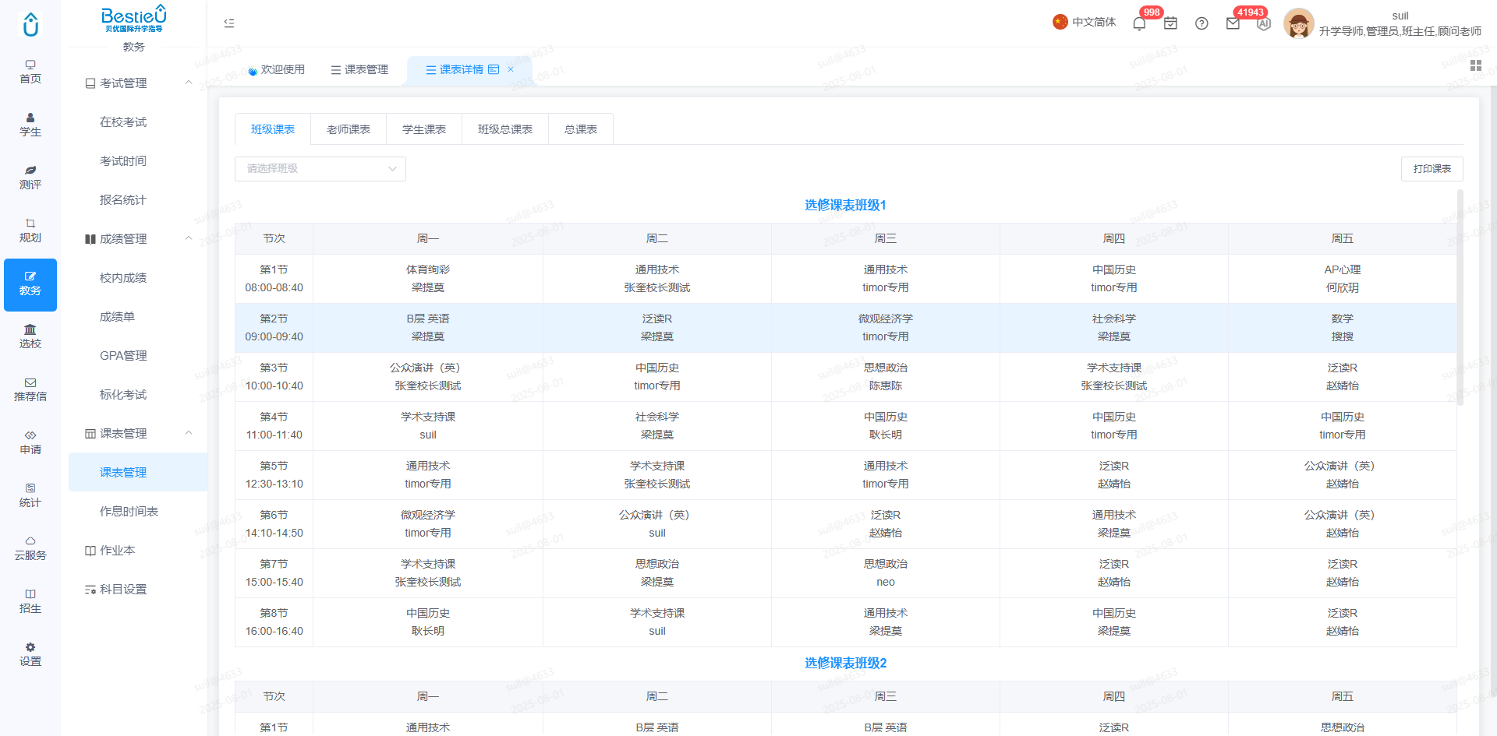Open the mail envelope icon
The width and height of the screenshot is (1497, 736).
1233,23
